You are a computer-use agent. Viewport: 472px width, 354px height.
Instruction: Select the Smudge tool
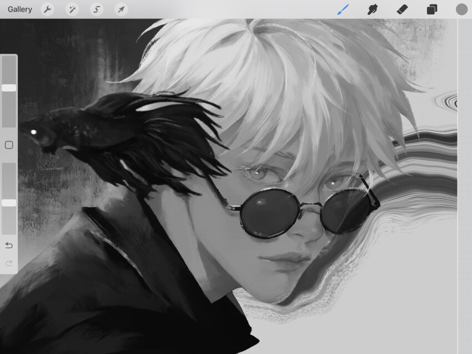click(x=373, y=9)
